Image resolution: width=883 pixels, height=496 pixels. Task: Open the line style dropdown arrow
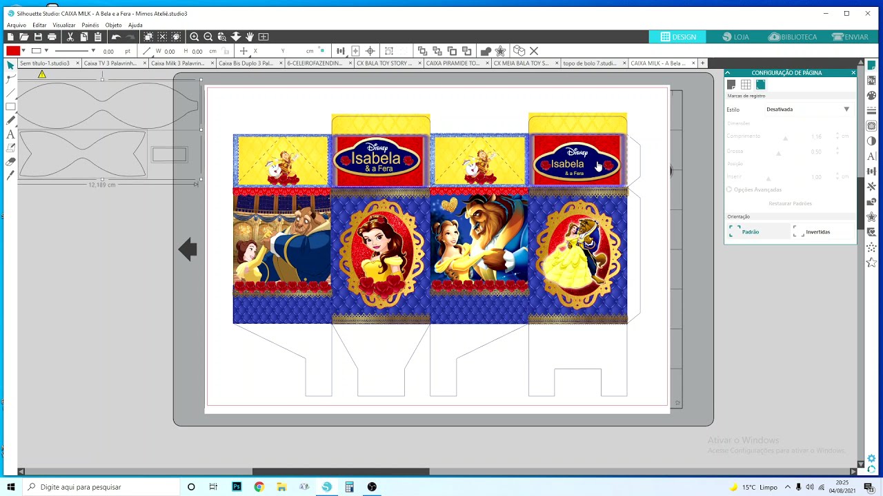coord(93,51)
